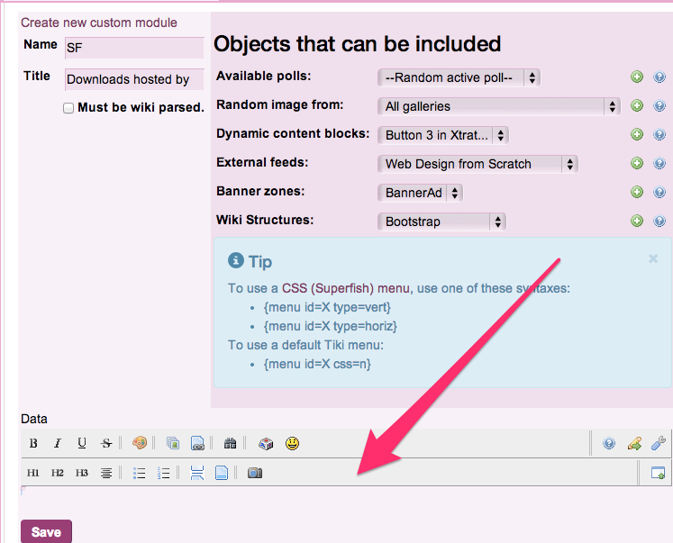
Task: Apply strikethrough formatting
Action: tap(106, 443)
